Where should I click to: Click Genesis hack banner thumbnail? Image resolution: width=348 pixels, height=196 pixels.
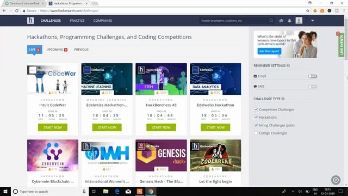coord(161,155)
